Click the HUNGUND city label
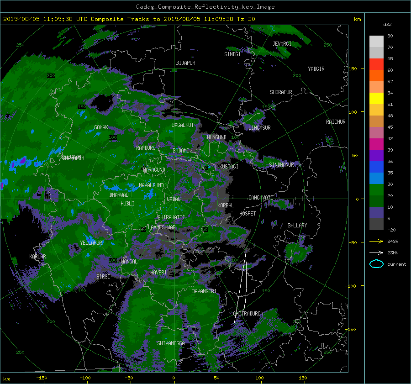The height and width of the screenshot is (384, 411). pos(216,137)
